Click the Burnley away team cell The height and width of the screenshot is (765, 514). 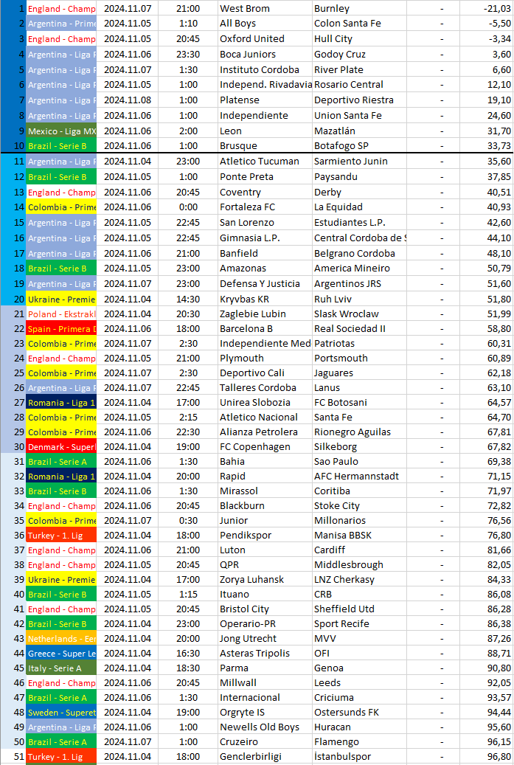[359, 8]
